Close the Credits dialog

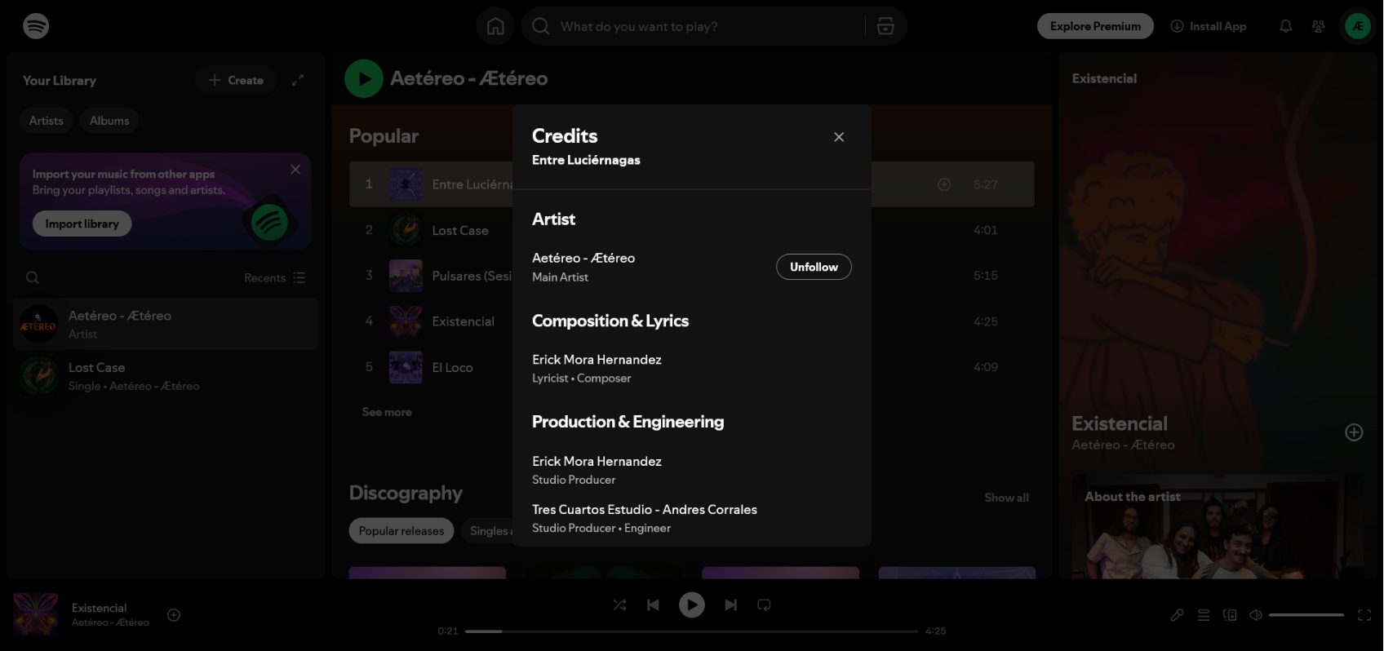(x=839, y=137)
